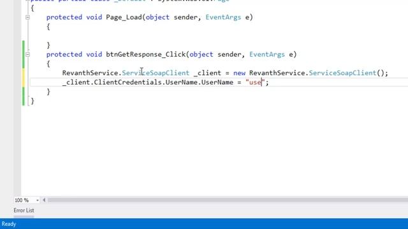Click the horizontal scrollbar track
This screenshot has height=229, width=408.
pos(228,200)
